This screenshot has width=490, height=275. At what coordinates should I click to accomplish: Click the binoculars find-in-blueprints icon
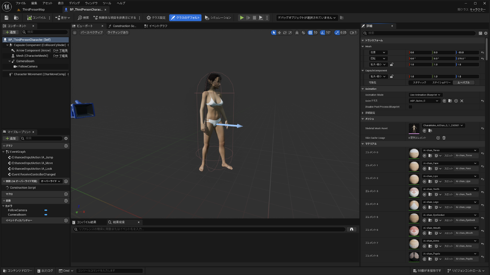pos(351,229)
